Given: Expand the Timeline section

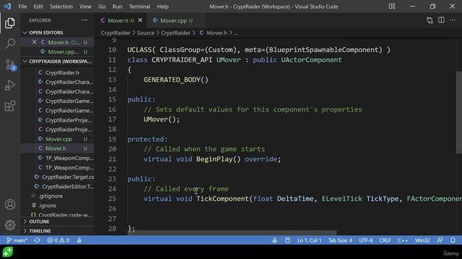Looking at the screenshot, I should [58, 231].
